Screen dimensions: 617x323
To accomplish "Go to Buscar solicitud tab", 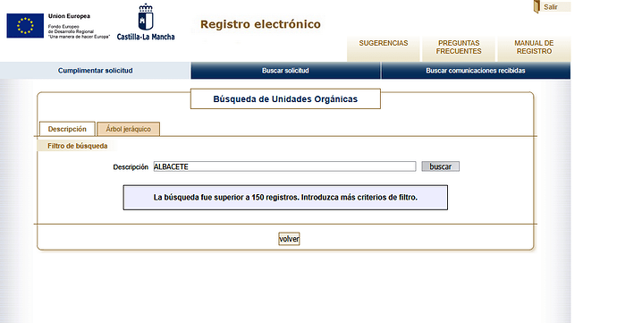I will pyautogui.click(x=285, y=71).
